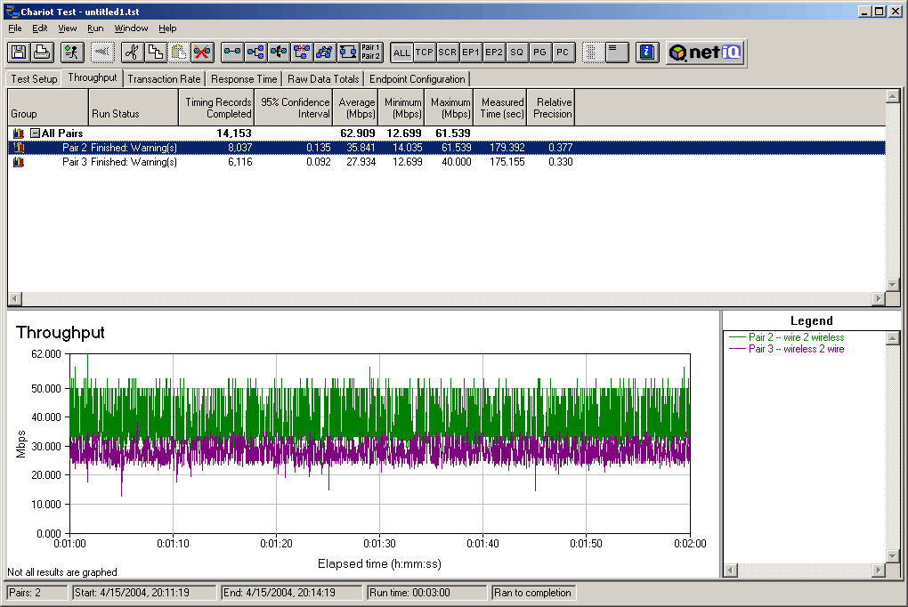The width and height of the screenshot is (908, 607).
Task: Switch to the Response Time tab
Action: (244, 79)
